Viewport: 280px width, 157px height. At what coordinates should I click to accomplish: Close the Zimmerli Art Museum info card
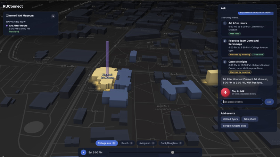click(53, 16)
